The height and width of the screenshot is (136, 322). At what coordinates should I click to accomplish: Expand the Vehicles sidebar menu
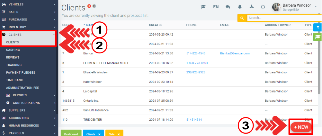(28, 4)
